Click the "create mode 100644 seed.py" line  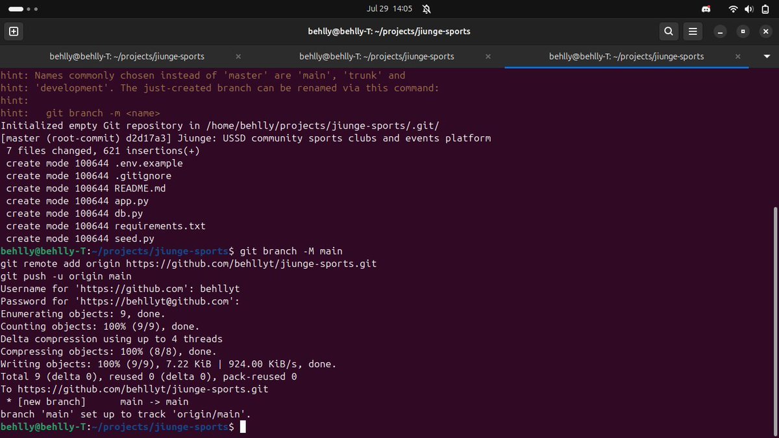click(x=80, y=239)
